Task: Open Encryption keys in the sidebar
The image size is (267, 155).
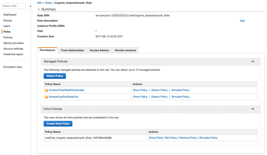Action: pyautogui.click(x=13, y=67)
